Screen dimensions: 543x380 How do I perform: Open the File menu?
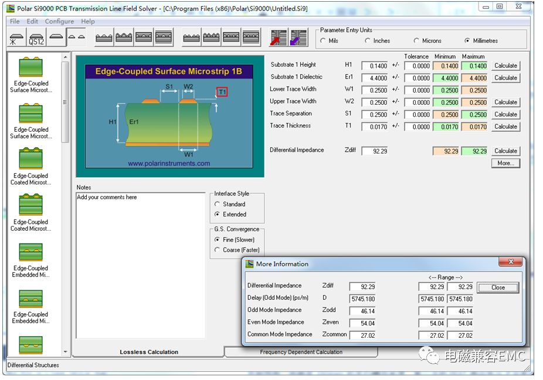(15, 22)
